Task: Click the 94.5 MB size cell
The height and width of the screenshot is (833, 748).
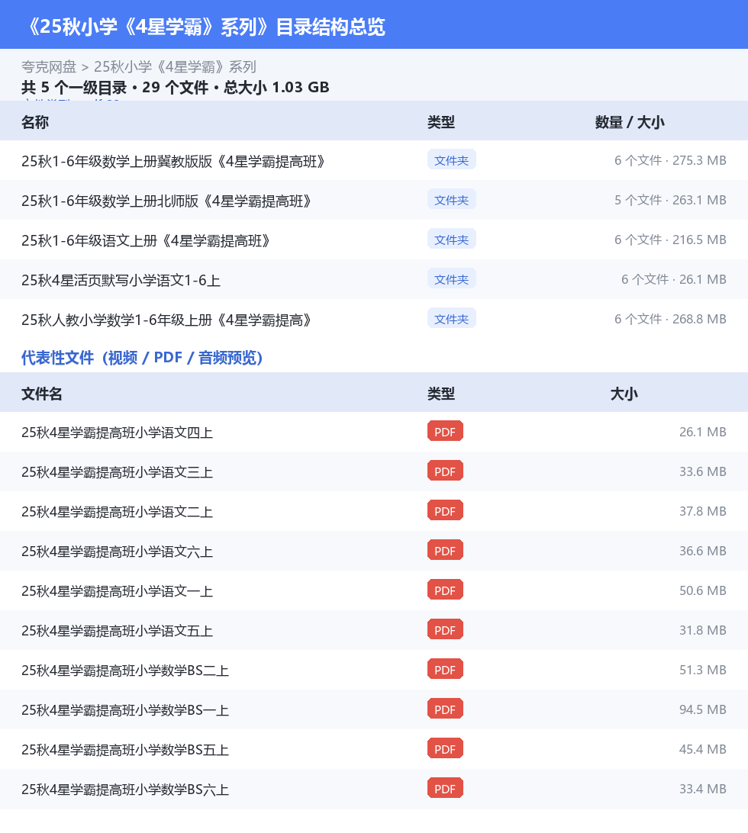Action: (703, 709)
